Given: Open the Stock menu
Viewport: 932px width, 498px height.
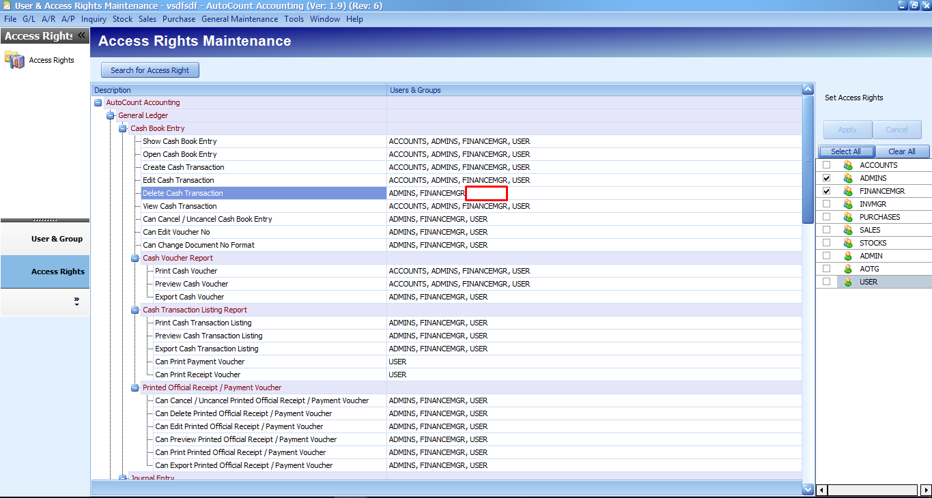Looking at the screenshot, I should [x=123, y=19].
